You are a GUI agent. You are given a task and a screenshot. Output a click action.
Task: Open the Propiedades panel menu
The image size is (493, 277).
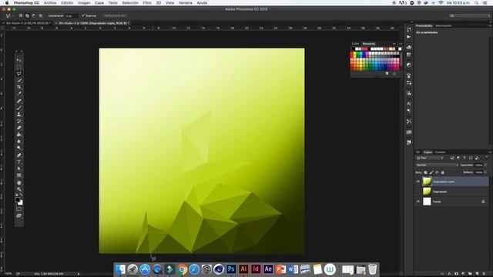(x=490, y=25)
